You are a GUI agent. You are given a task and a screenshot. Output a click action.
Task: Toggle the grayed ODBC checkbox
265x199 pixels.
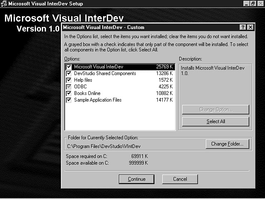click(69, 87)
